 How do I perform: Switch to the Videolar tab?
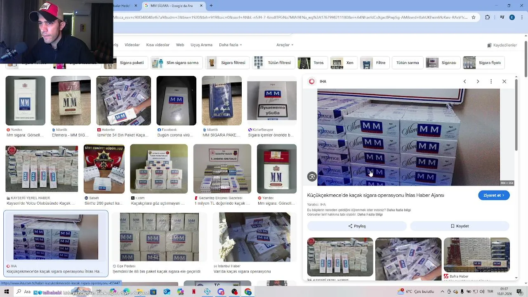(x=132, y=45)
